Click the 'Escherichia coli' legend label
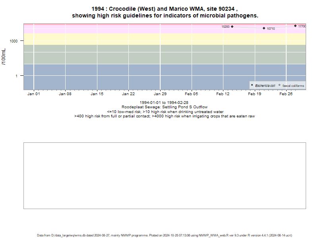 tap(265, 86)
